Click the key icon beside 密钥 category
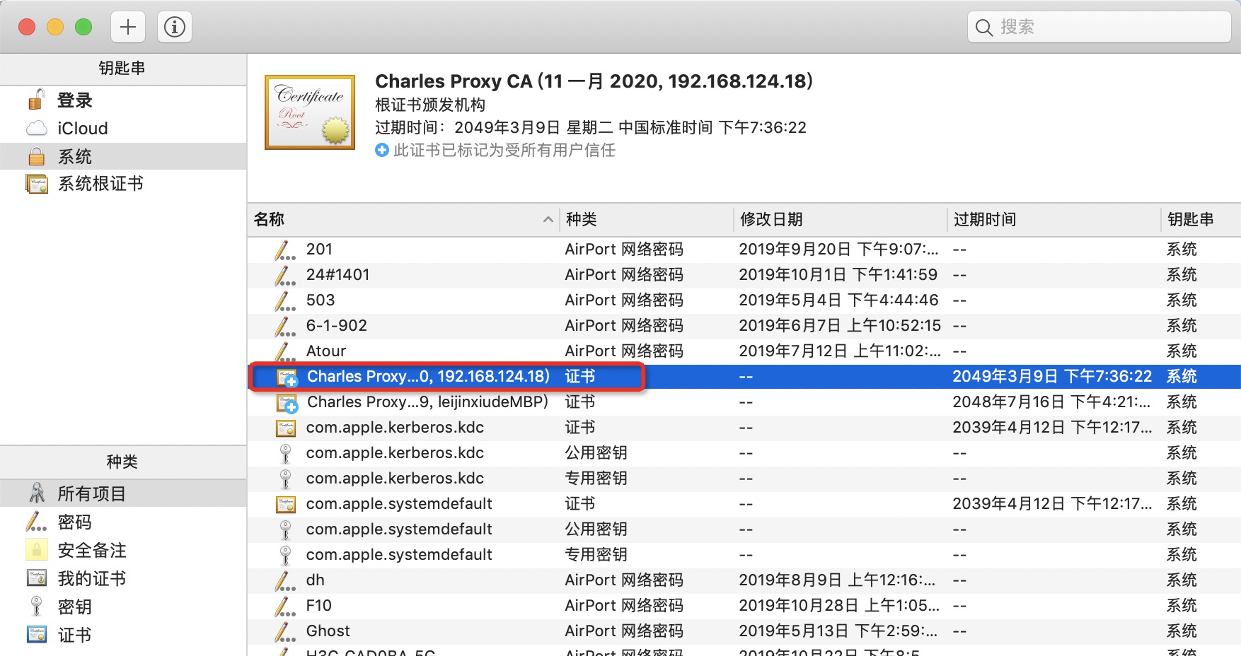The width and height of the screenshot is (1241, 656). [x=37, y=607]
